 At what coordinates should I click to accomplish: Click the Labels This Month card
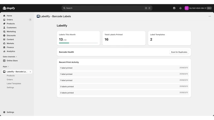(78, 38)
